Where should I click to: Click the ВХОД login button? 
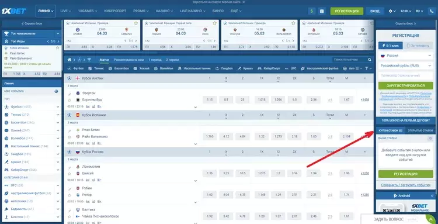click(x=374, y=11)
